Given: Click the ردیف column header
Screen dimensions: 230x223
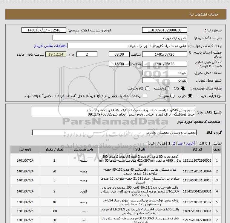Looking at the screenshot, I should [217, 149].
